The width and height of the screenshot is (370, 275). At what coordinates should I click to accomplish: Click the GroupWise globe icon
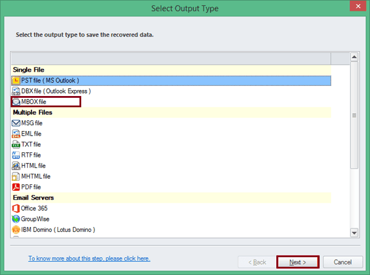tap(16, 219)
